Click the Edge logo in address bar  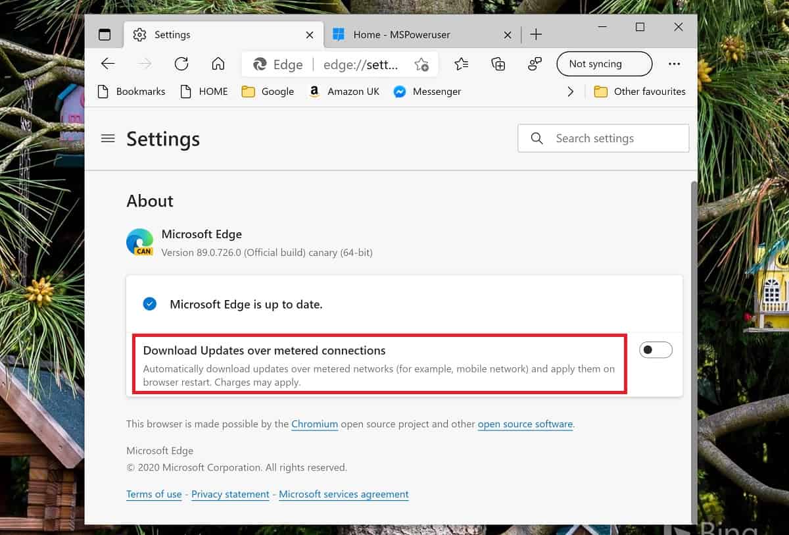pyautogui.click(x=260, y=64)
